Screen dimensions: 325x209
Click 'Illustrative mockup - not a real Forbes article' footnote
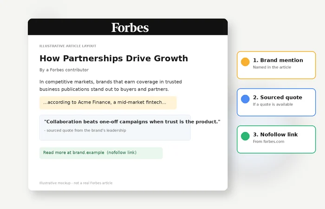[76, 183]
